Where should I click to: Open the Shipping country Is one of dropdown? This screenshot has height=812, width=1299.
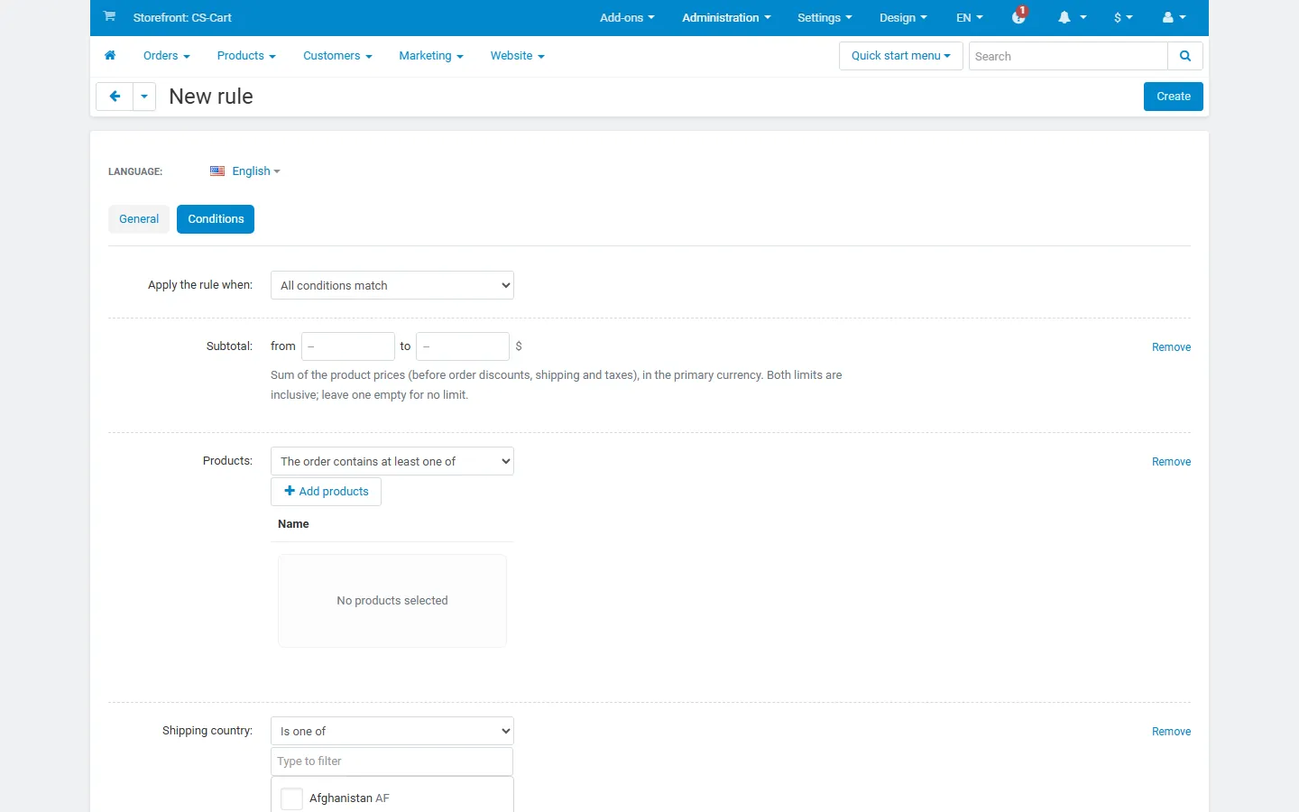(392, 731)
